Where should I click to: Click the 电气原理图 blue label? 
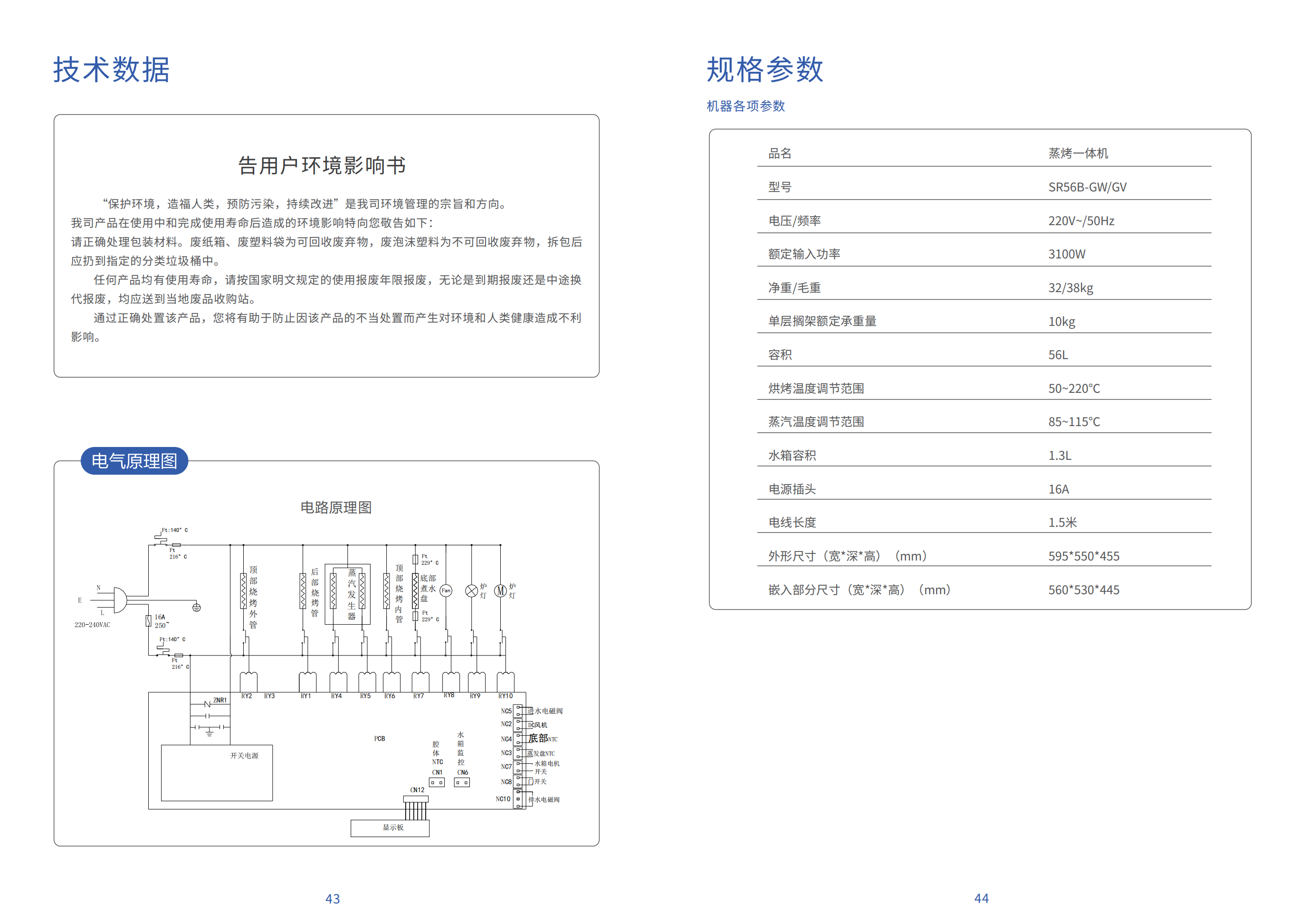pos(134,461)
